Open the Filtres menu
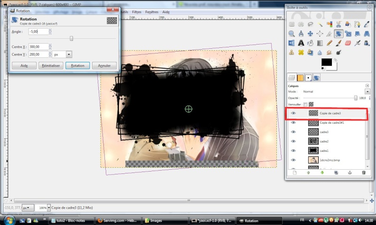The image size is (376, 225). (x=137, y=12)
